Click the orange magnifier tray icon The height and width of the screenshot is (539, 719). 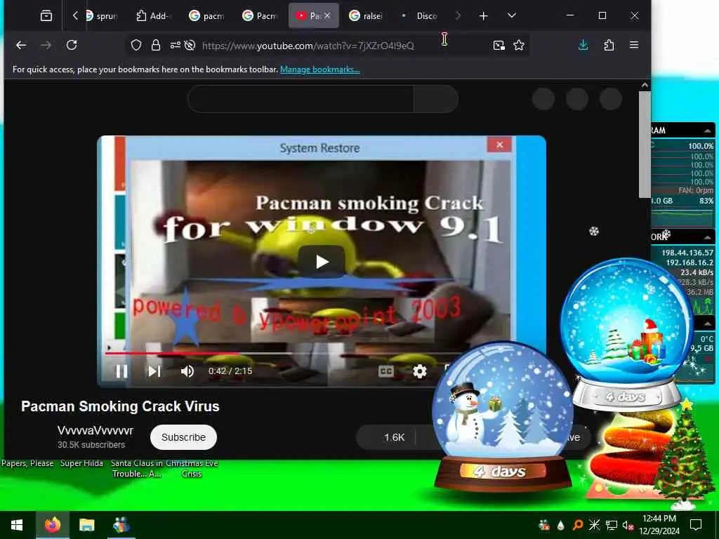578,525
